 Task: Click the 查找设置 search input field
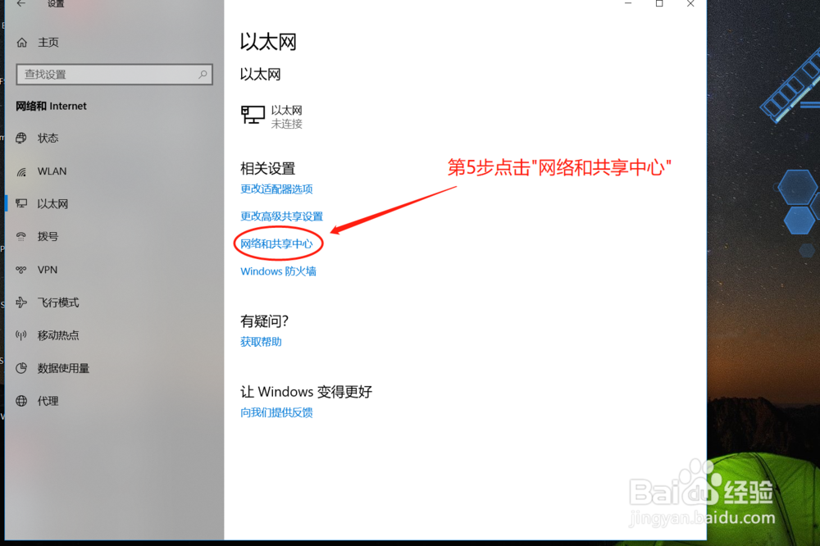[x=107, y=75]
